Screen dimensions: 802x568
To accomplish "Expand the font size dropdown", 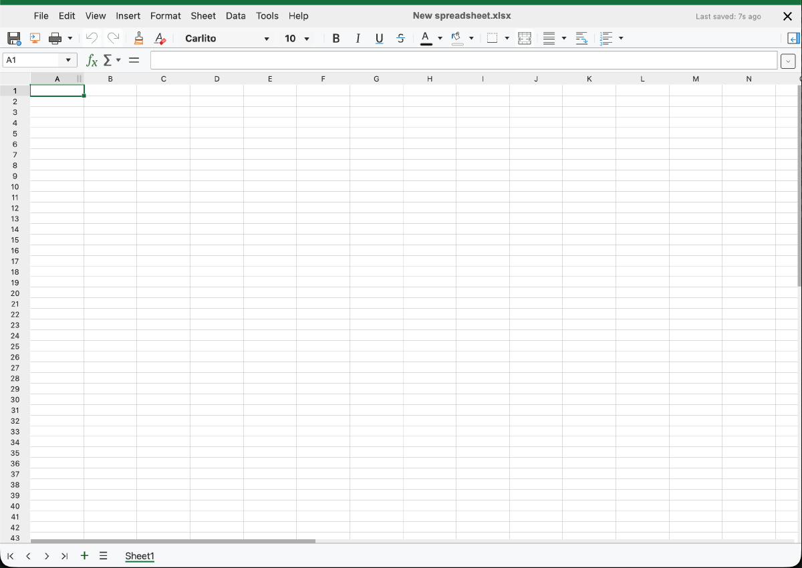I will (307, 39).
